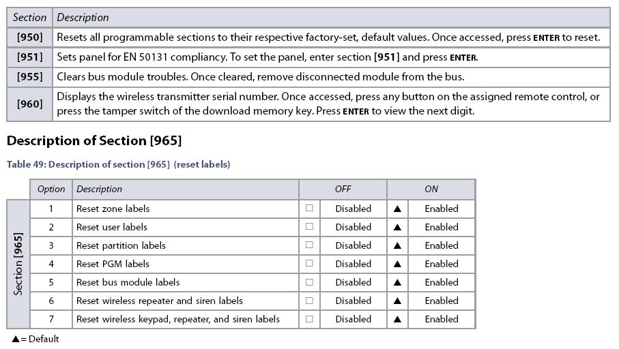The width and height of the screenshot is (619, 349).
Task: Click the ON column header
Action: click(431, 189)
